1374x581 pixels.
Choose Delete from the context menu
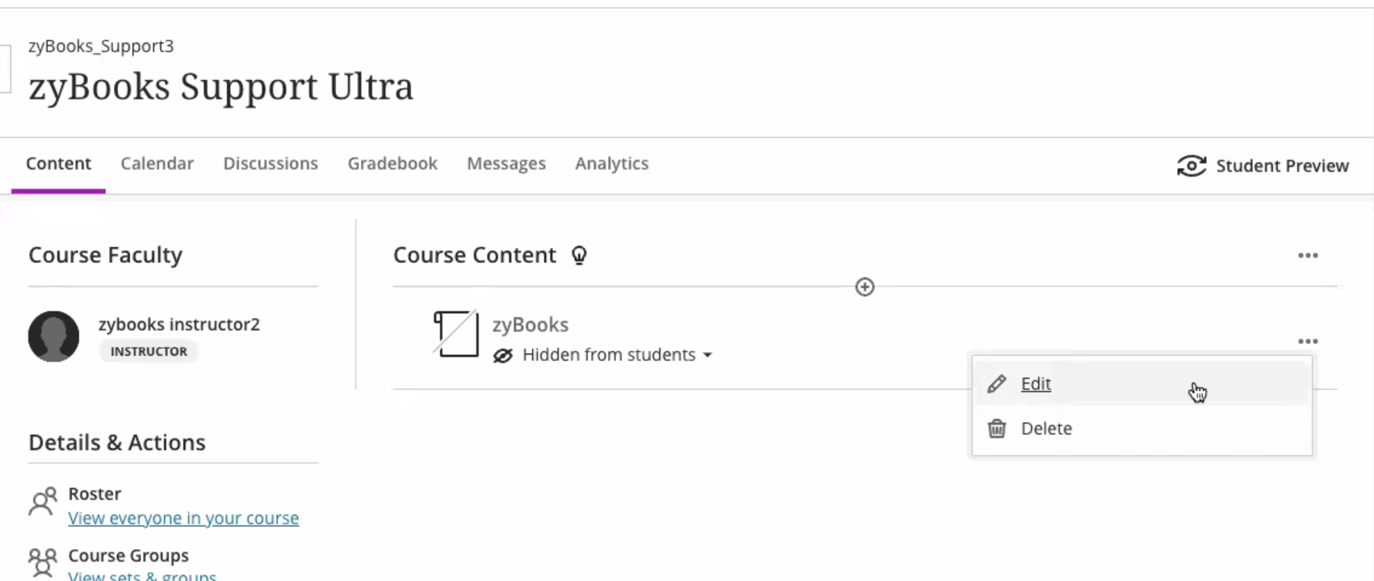pyautogui.click(x=1046, y=428)
